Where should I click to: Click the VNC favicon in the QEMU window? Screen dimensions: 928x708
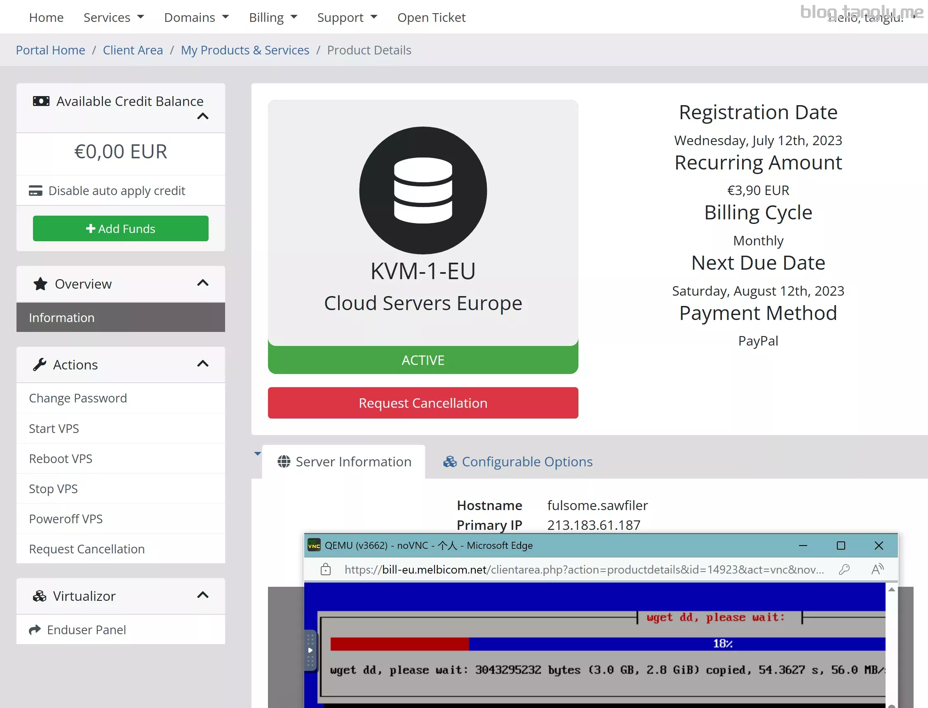tap(314, 545)
